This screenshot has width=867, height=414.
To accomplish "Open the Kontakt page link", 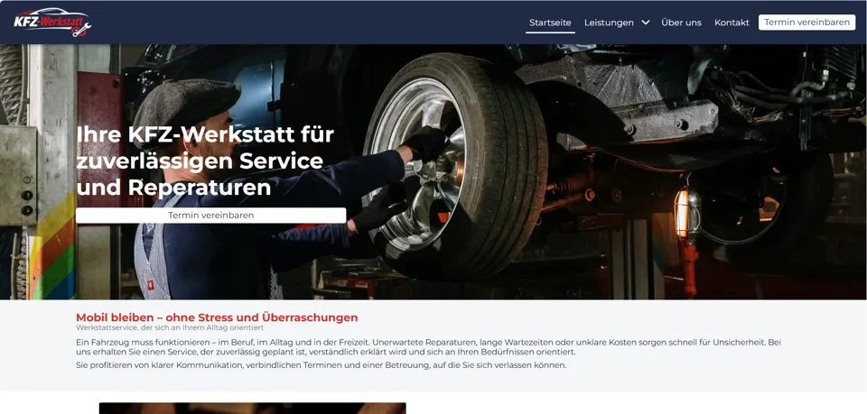I will pos(732,23).
